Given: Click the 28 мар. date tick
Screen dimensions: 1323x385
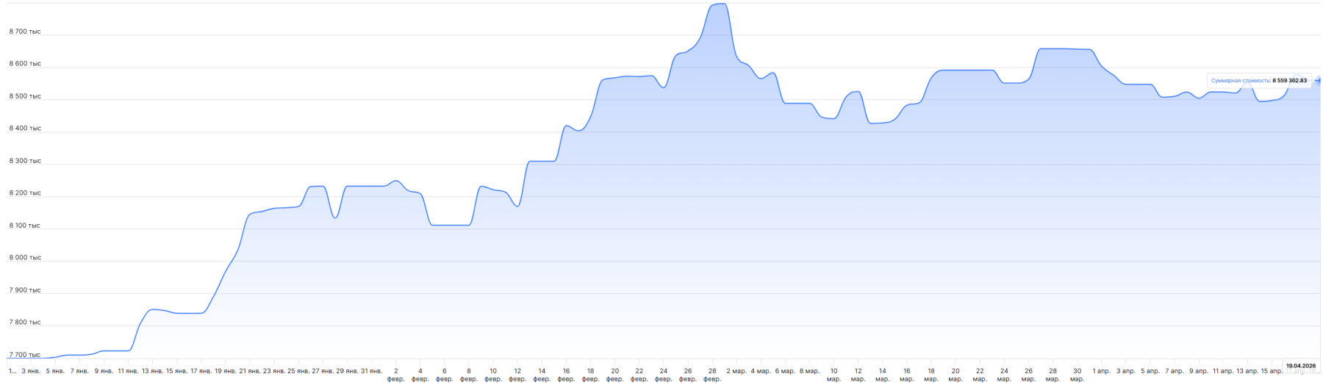Looking at the screenshot, I should tap(1053, 375).
